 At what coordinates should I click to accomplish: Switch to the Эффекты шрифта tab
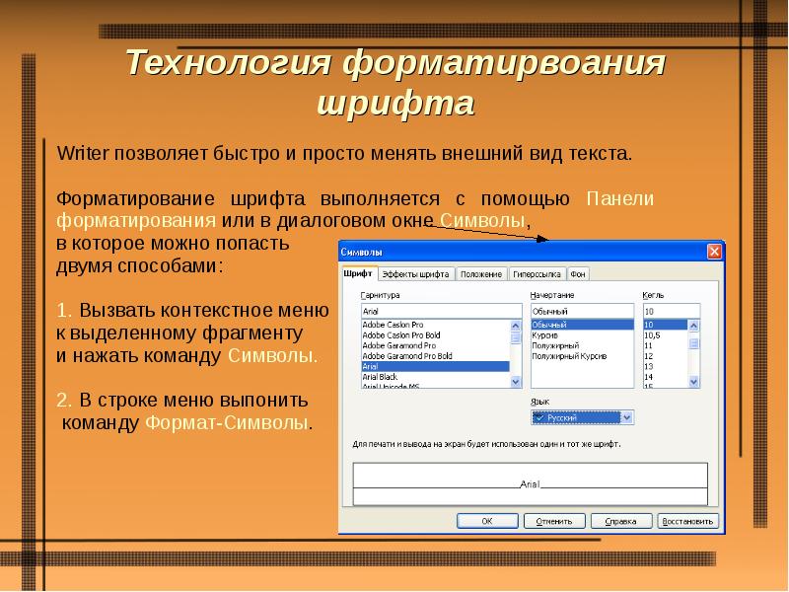click(x=415, y=274)
